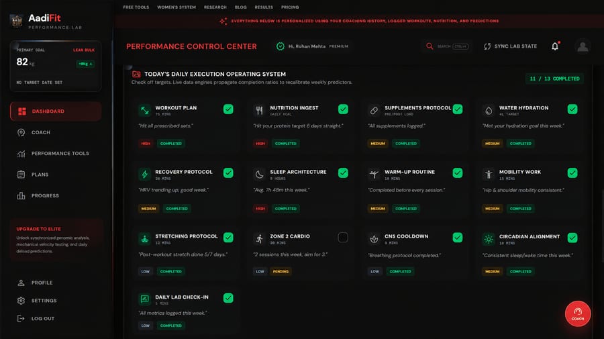The width and height of the screenshot is (604, 339).
Task: Click the Supplements Protocol pill icon
Action: pyautogui.click(x=374, y=111)
